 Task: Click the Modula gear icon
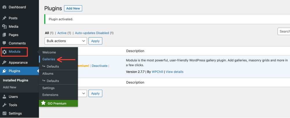[x=4, y=52]
